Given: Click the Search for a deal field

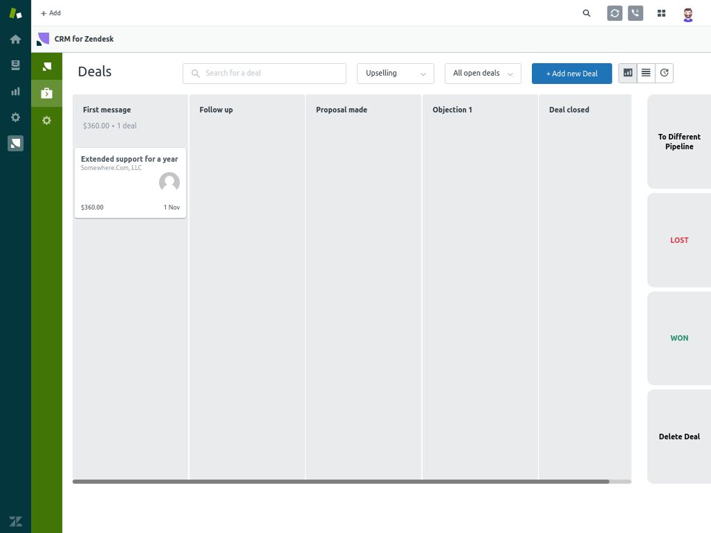Looking at the screenshot, I should 264,74.
